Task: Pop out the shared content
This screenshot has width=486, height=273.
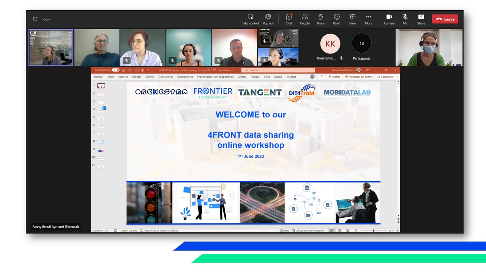Action: (x=268, y=19)
